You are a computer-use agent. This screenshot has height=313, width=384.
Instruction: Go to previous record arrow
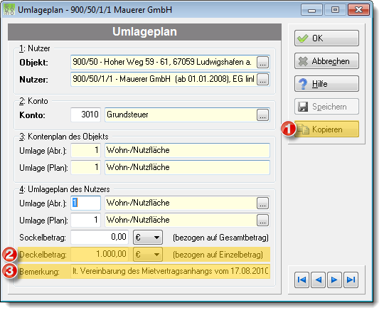pyautogui.click(x=318, y=280)
